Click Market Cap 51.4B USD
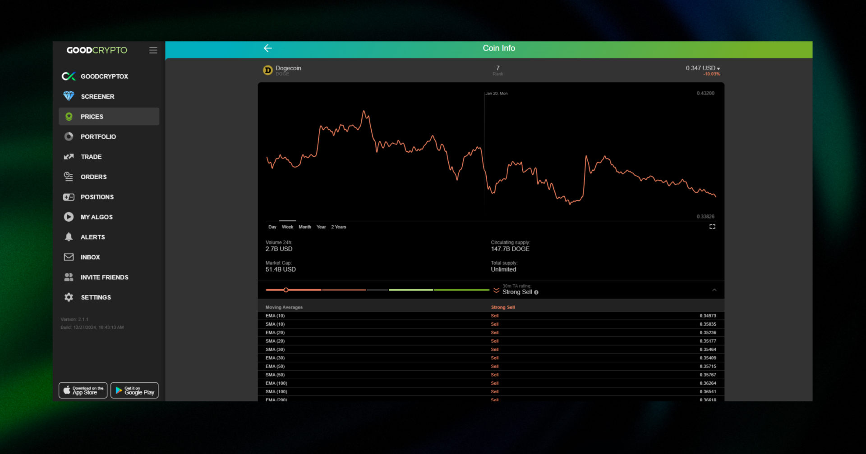This screenshot has width=866, height=454. click(x=281, y=267)
